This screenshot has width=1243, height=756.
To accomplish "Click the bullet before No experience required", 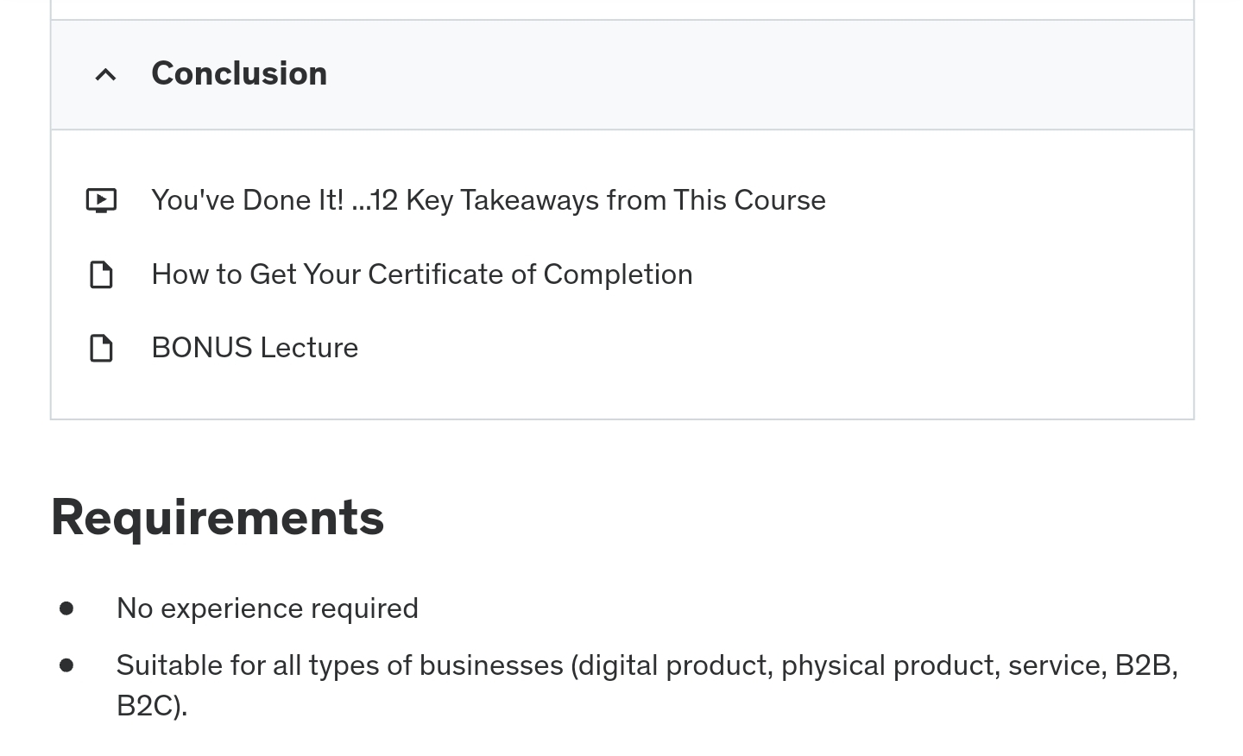I will (x=66, y=608).
